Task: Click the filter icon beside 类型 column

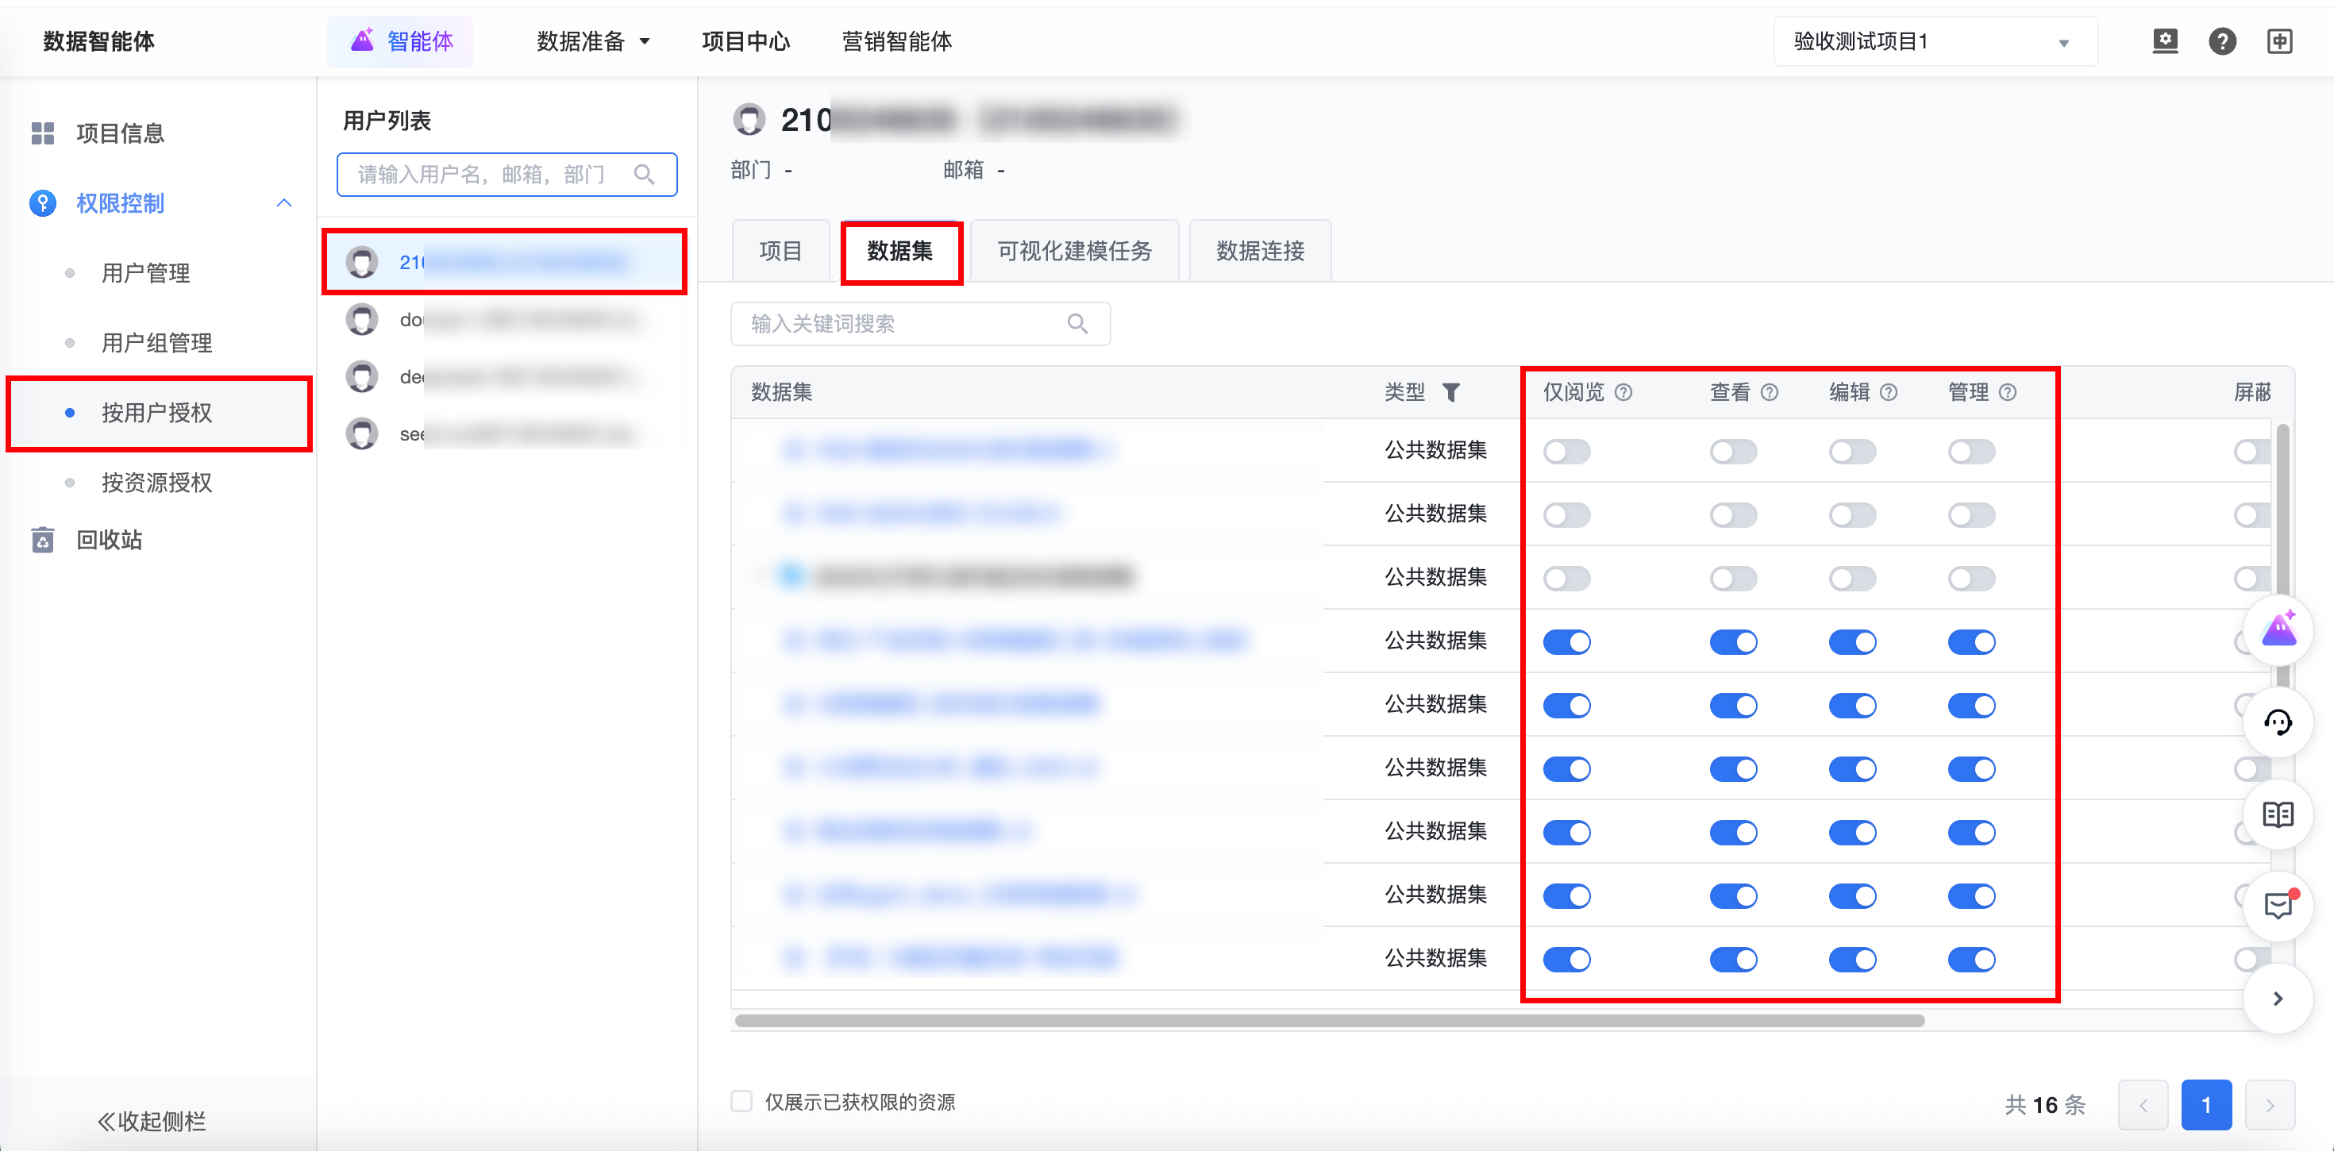Action: tap(1450, 392)
